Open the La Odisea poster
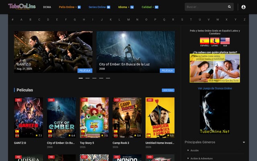 29,158
